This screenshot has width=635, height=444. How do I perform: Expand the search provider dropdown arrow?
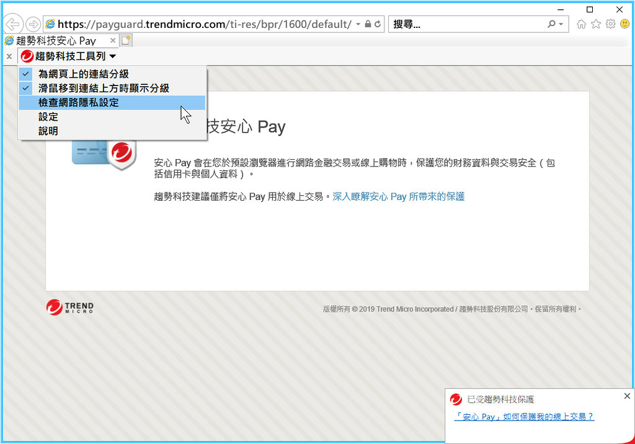[561, 24]
